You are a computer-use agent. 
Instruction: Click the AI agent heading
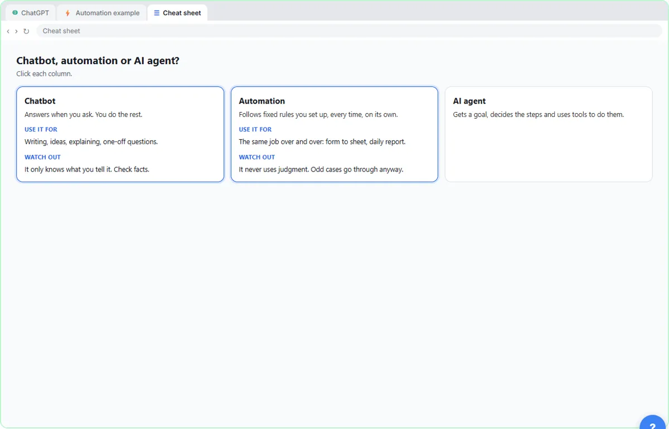[469, 101]
